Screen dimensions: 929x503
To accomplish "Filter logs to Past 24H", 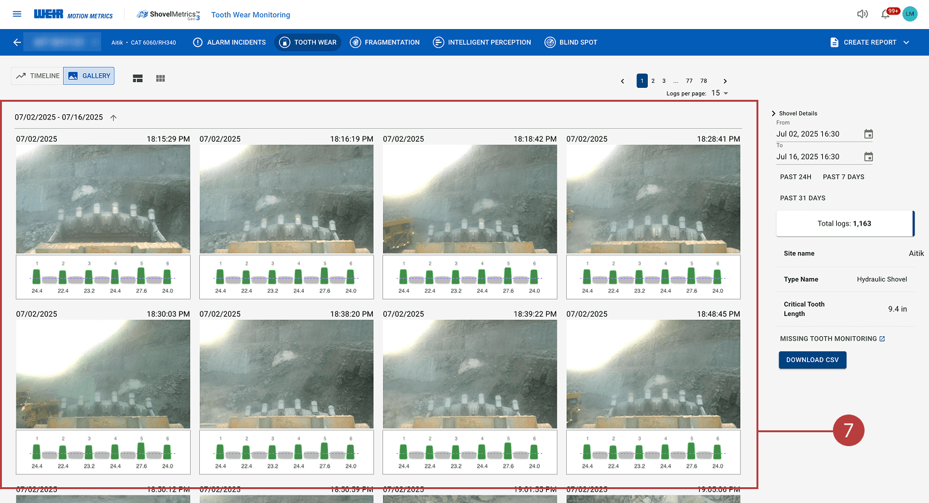I will point(796,177).
